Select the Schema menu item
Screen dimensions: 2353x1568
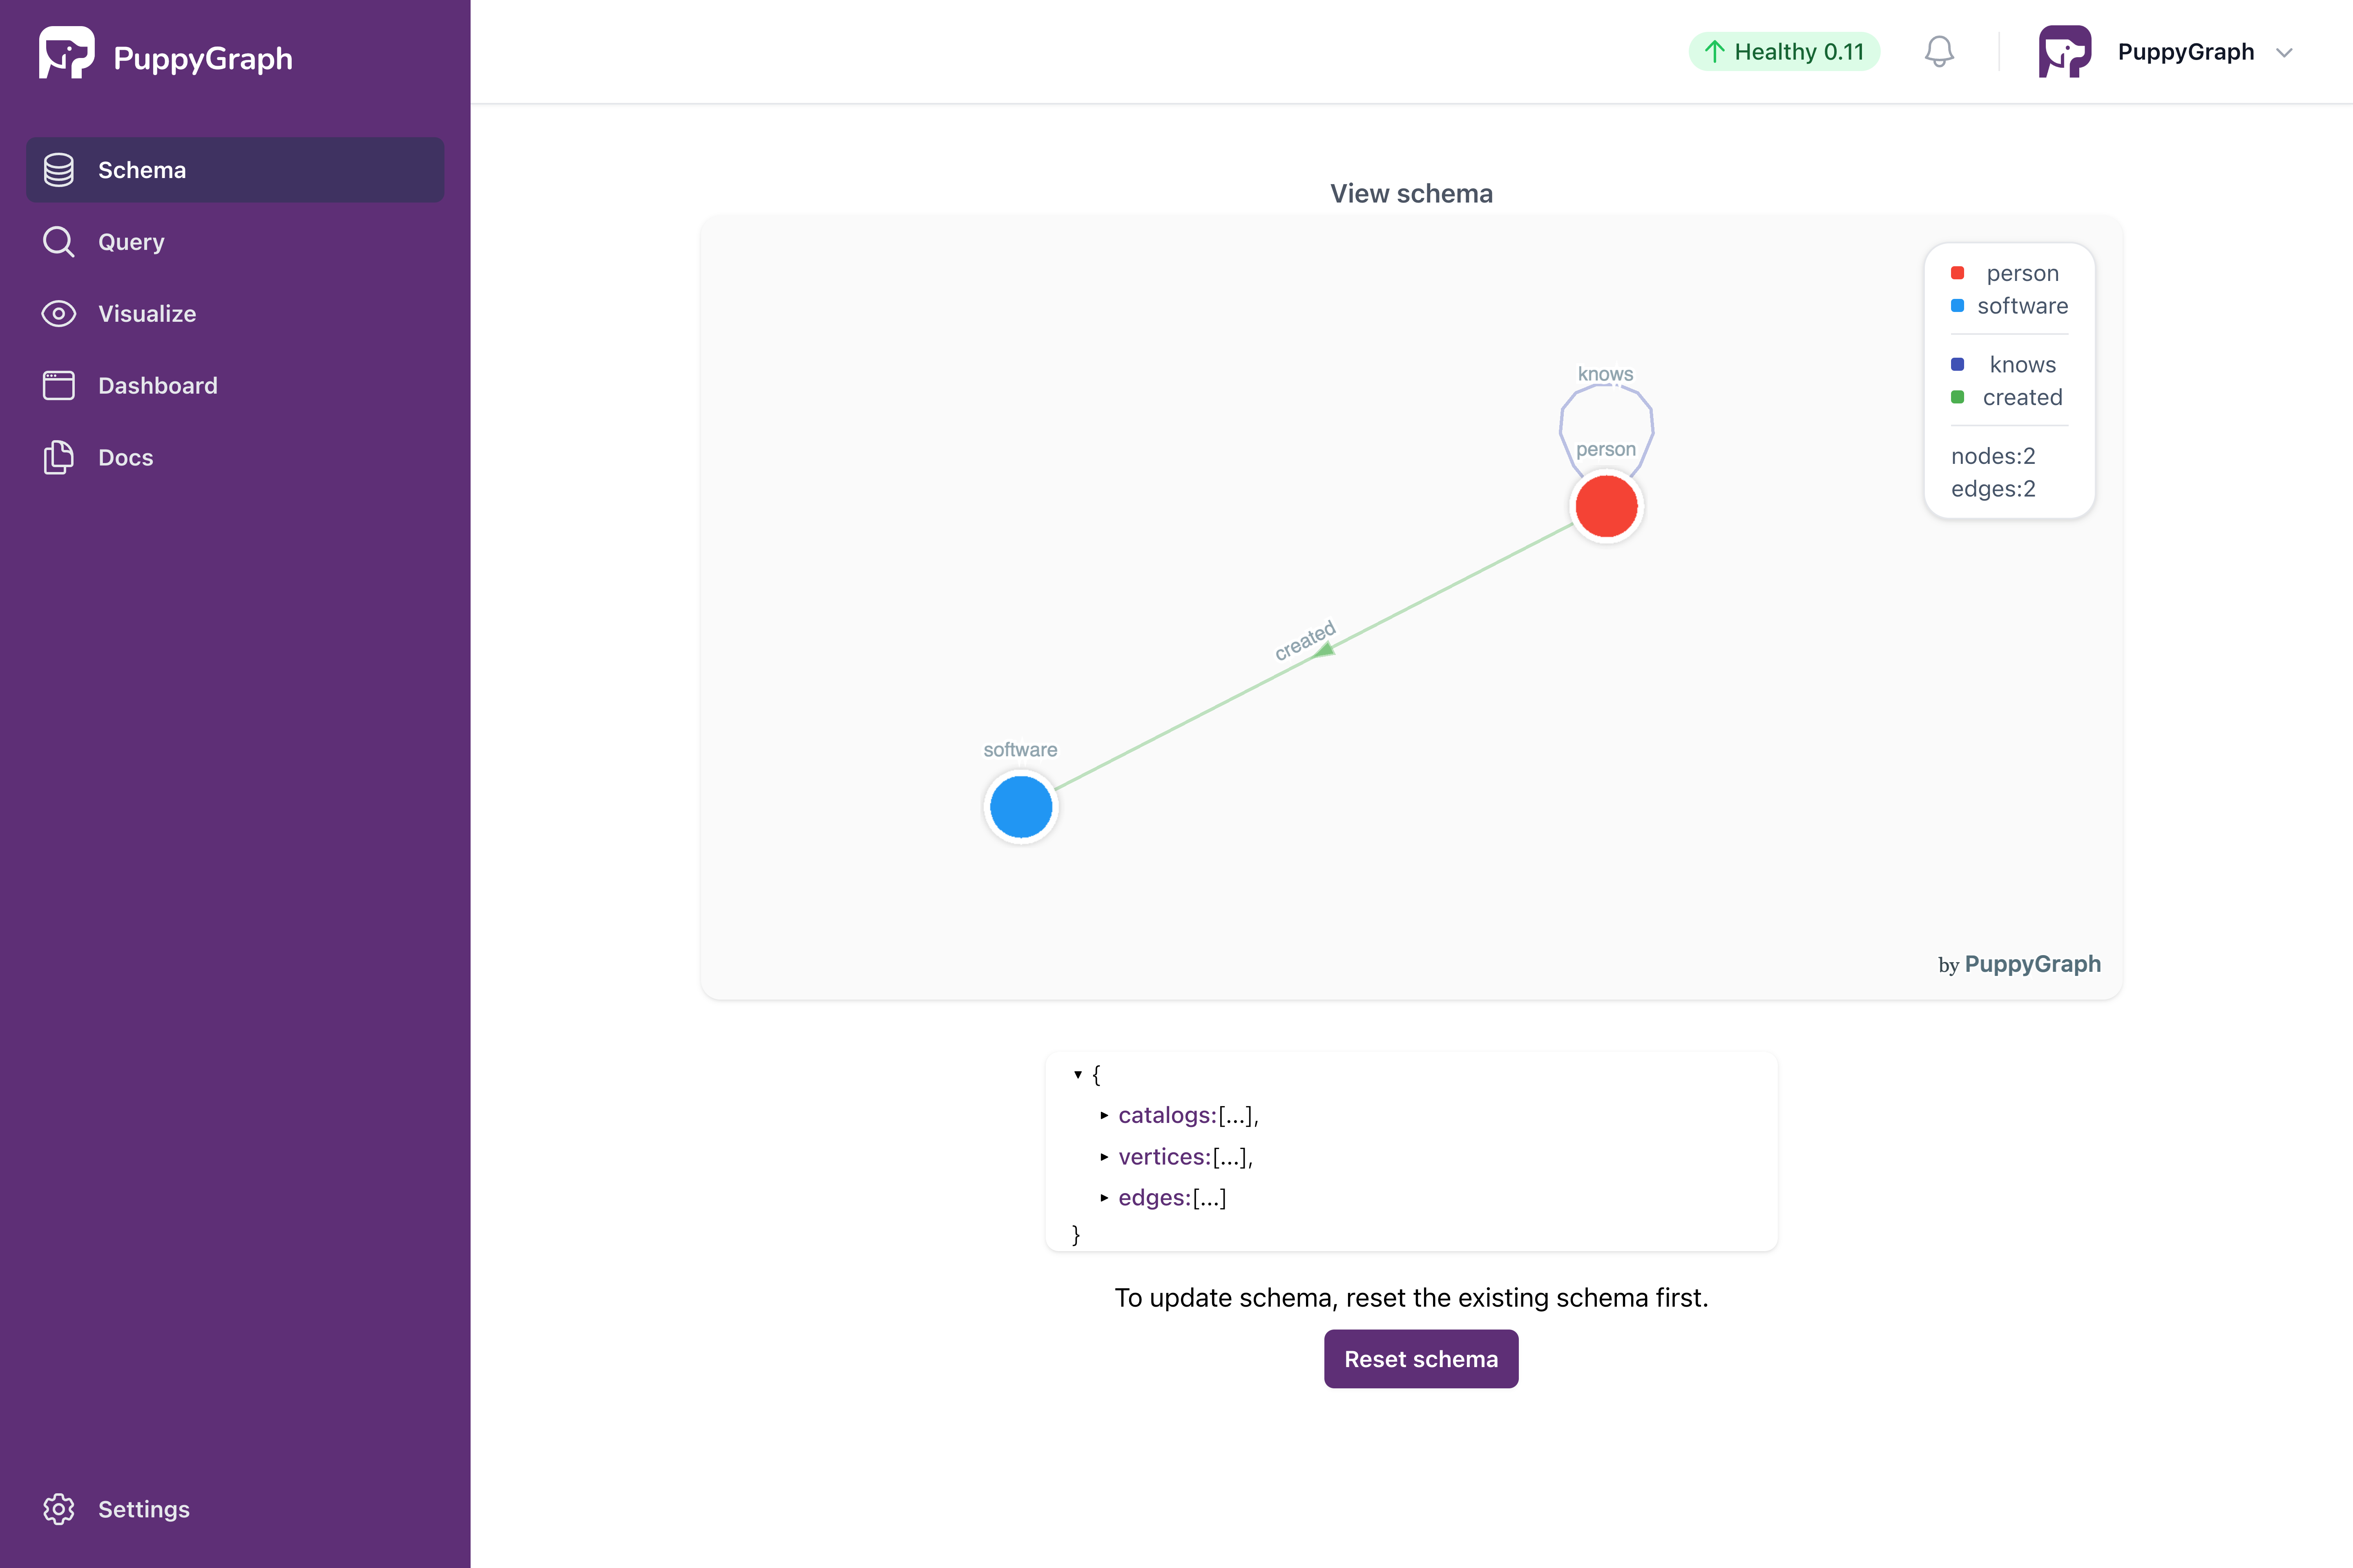pyautogui.click(x=235, y=170)
